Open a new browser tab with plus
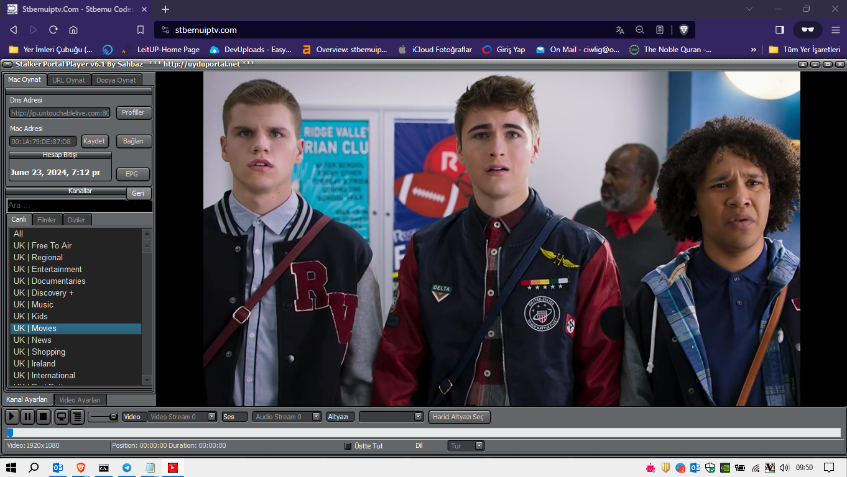Screen dimensions: 847x477 coord(165,9)
